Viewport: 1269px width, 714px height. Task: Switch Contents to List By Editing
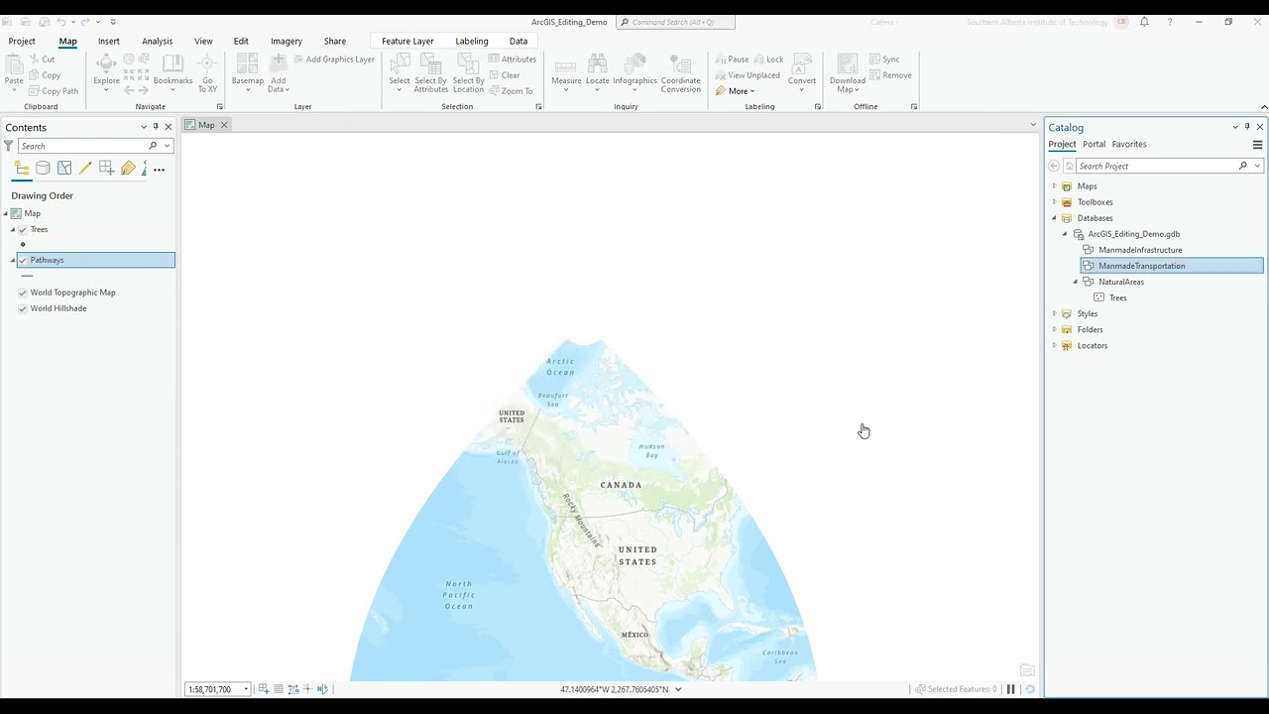[x=85, y=169]
